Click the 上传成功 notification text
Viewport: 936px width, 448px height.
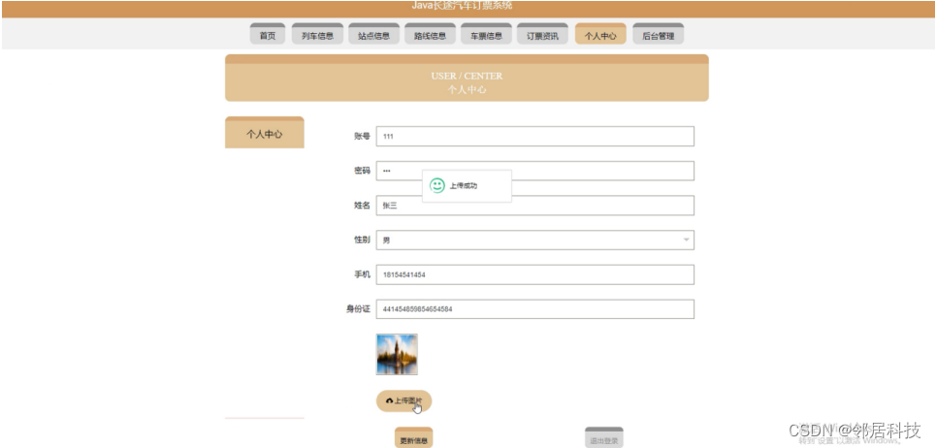(x=464, y=186)
